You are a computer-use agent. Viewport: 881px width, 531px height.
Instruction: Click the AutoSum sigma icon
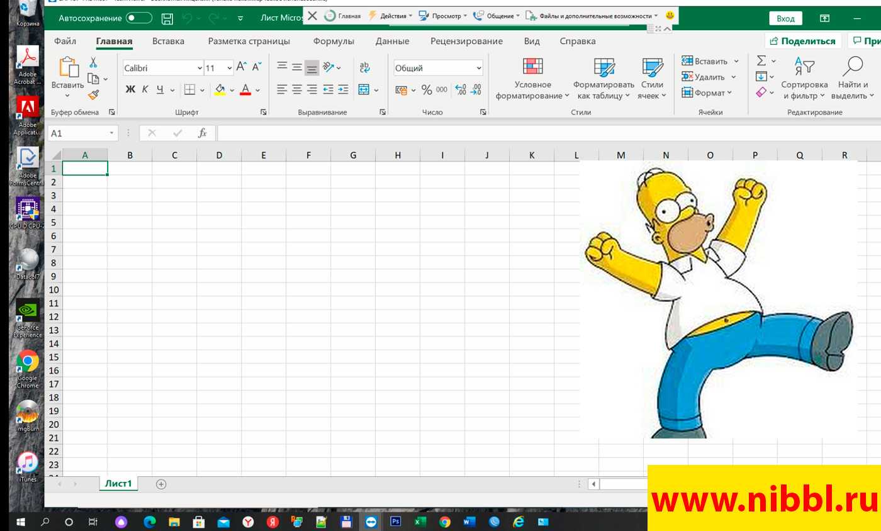(x=761, y=61)
